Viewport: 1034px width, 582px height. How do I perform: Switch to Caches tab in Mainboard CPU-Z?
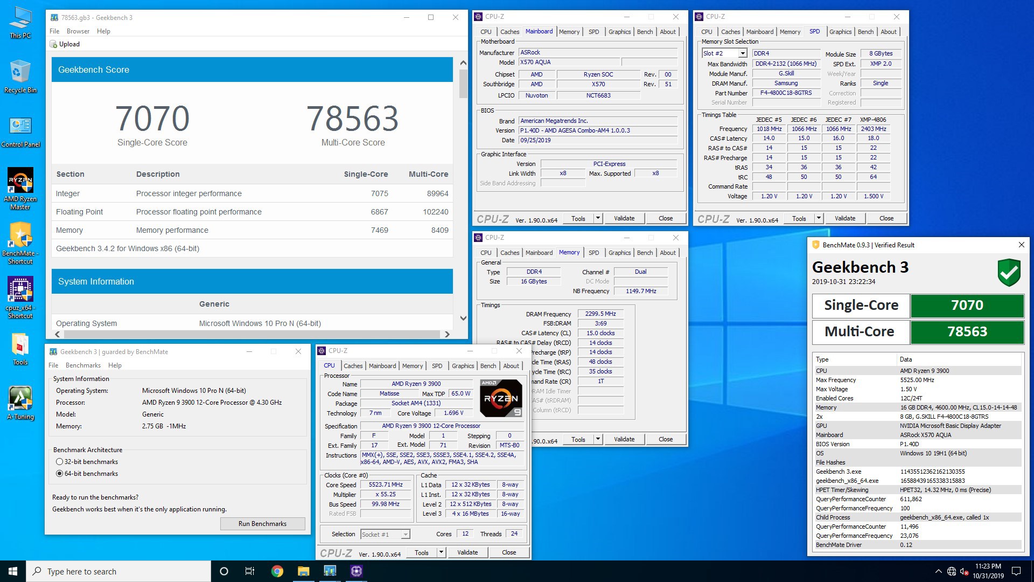(x=509, y=32)
